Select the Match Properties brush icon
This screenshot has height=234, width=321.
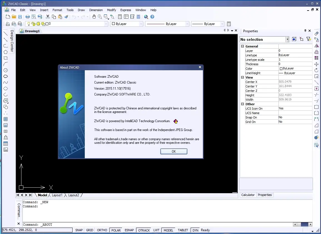[66, 17]
